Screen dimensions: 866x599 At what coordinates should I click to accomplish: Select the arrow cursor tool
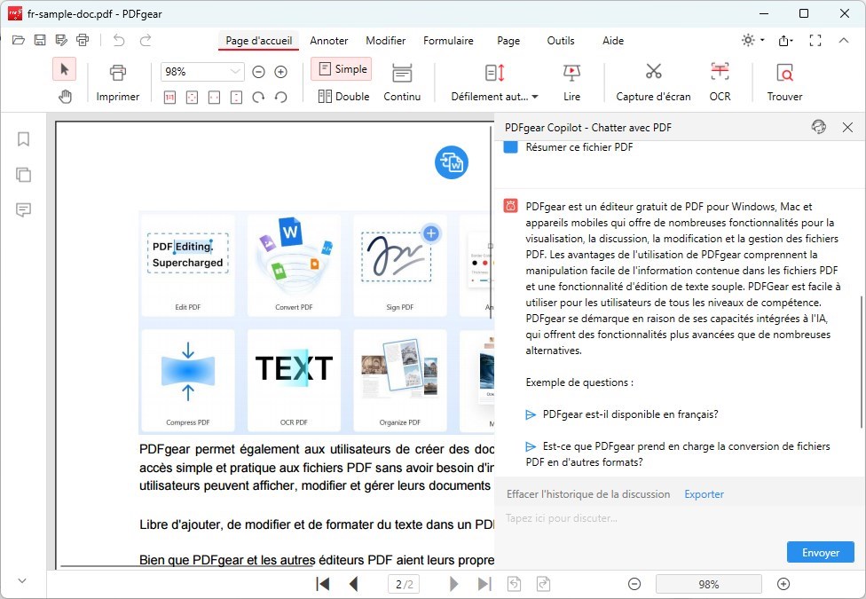65,69
